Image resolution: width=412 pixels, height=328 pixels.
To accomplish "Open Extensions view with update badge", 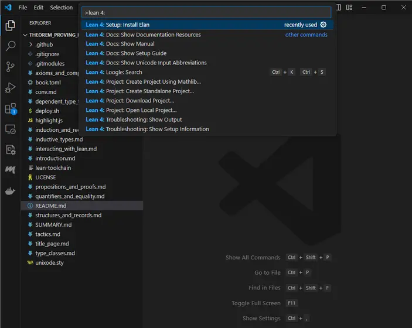I will pyautogui.click(x=11, y=108).
